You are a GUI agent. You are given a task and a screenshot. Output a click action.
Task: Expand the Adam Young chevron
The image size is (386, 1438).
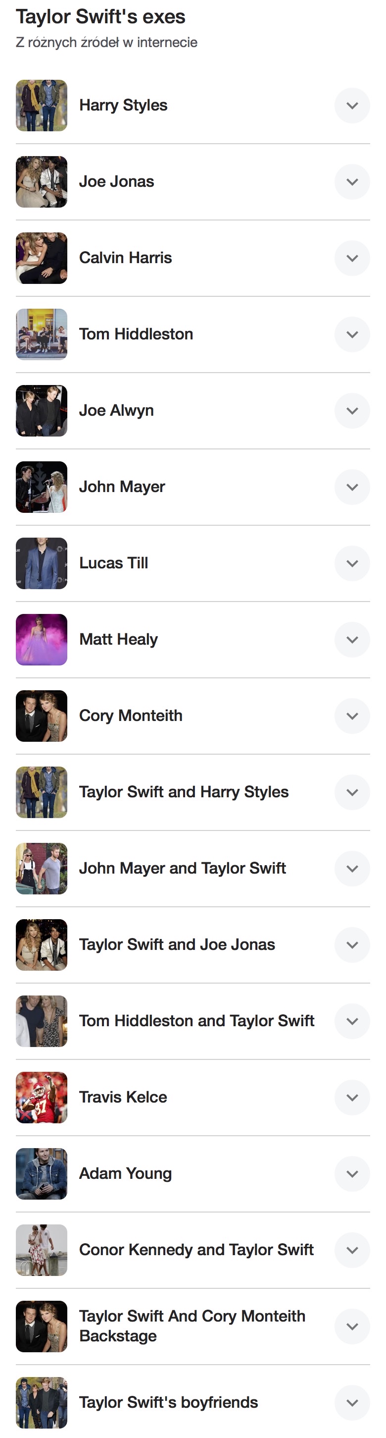[352, 1174]
